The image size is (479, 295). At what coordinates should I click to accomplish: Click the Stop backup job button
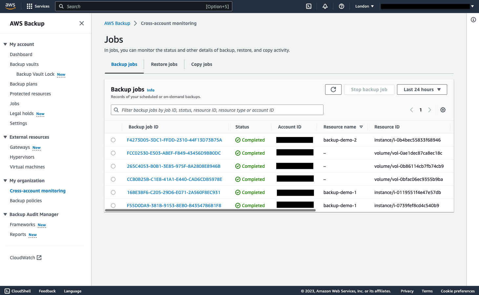pos(369,89)
